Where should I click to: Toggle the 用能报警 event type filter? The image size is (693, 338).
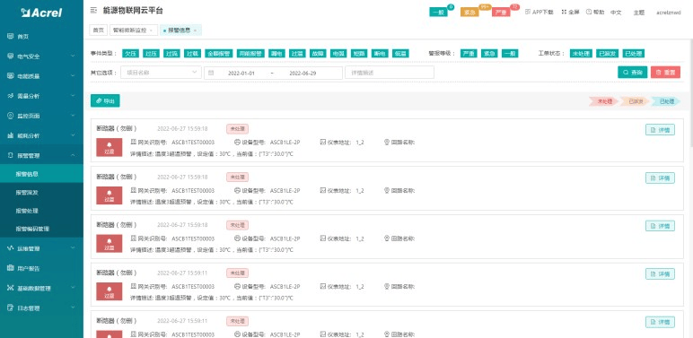[x=250, y=54]
